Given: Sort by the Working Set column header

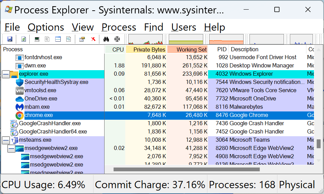Looking at the screenshot, I should pos(187,50).
